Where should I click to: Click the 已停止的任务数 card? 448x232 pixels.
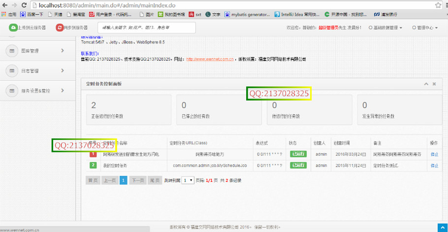click(219, 110)
